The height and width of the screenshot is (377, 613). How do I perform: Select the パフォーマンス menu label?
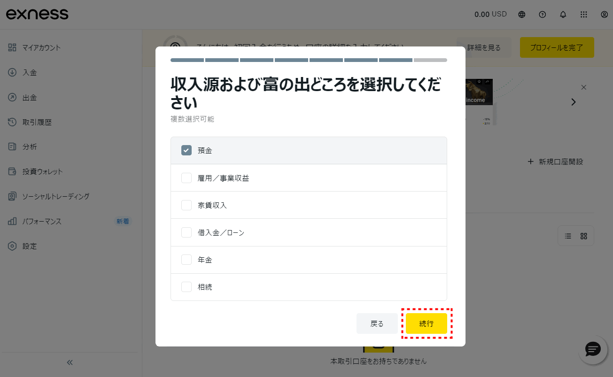[x=42, y=221]
